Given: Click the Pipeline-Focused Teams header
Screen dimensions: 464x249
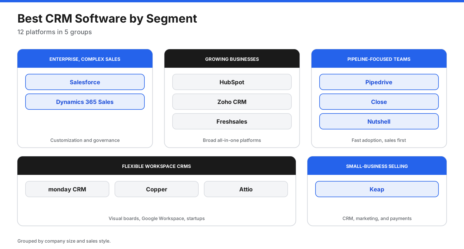Looking at the screenshot, I should click(x=379, y=59).
